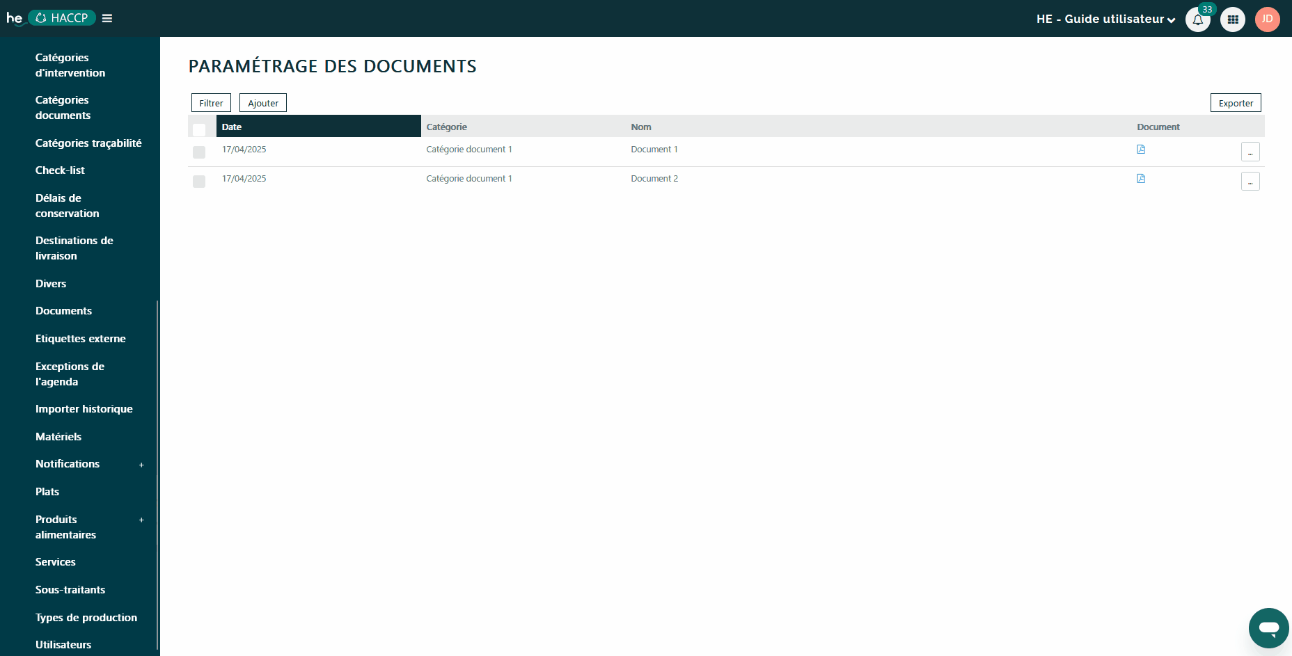Open the chat support bubble
Viewport: 1292px width, 656px height.
tap(1269, 628)
